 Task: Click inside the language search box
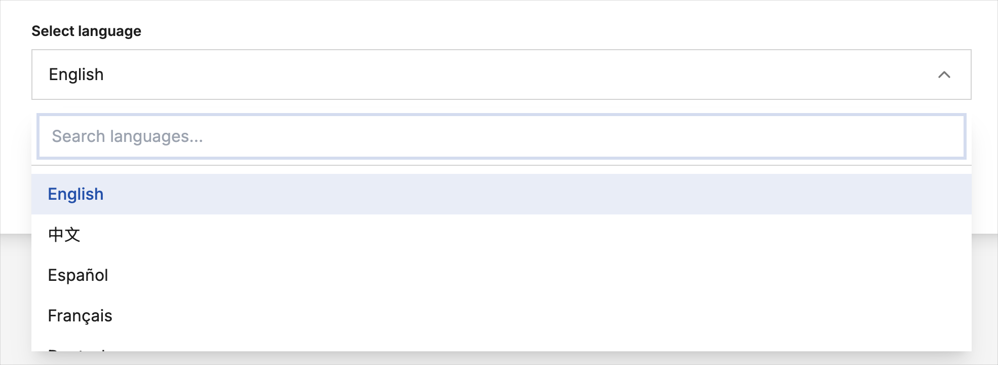coord(501,136)
